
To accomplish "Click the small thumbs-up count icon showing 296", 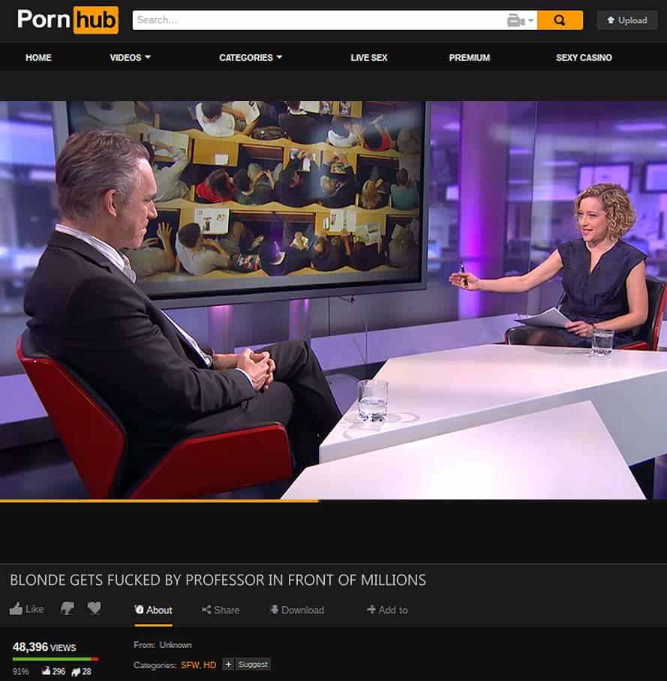I will point(46,671).
